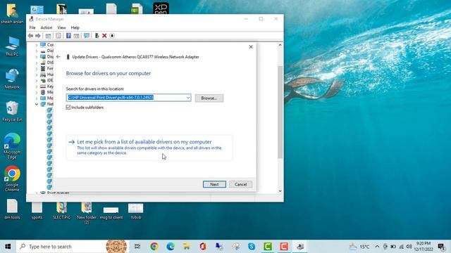Click the Cancel button

240,184
